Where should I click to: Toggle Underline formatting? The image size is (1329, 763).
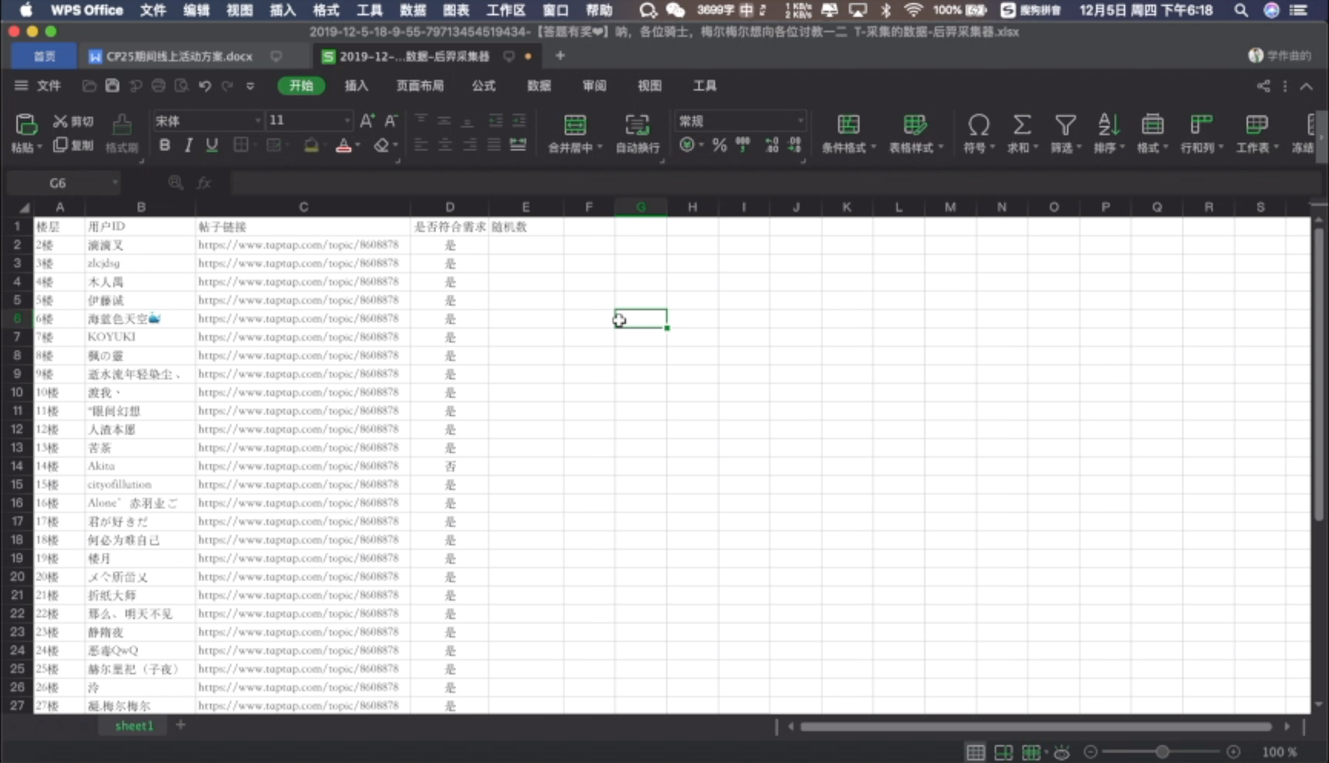tap(211, 145)
